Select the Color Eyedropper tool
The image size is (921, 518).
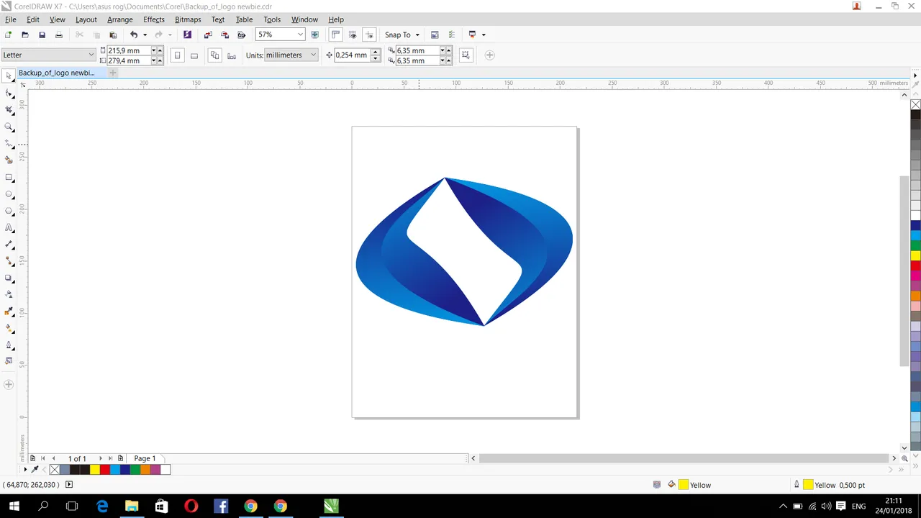(9, 312)
